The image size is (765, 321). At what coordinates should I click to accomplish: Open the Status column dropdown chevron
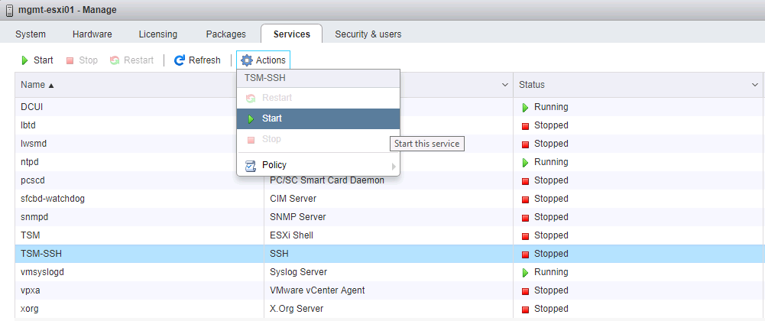pyautogui.click(x=754, y=85)
